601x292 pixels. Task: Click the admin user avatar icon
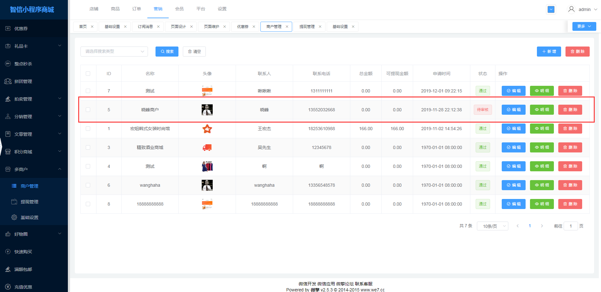(x=571, y=9)
